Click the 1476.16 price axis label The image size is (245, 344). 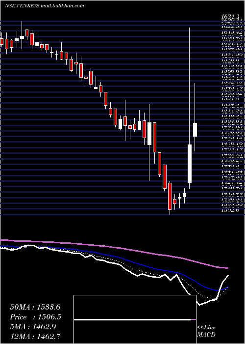tap(231, 143)
